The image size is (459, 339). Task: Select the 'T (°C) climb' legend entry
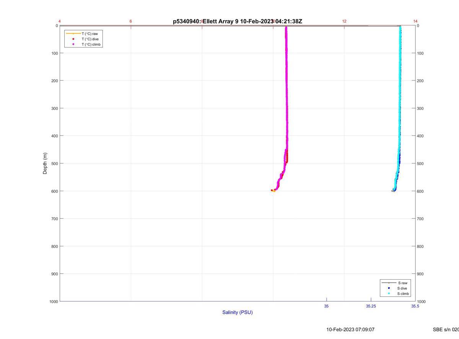tap(91, 44)
